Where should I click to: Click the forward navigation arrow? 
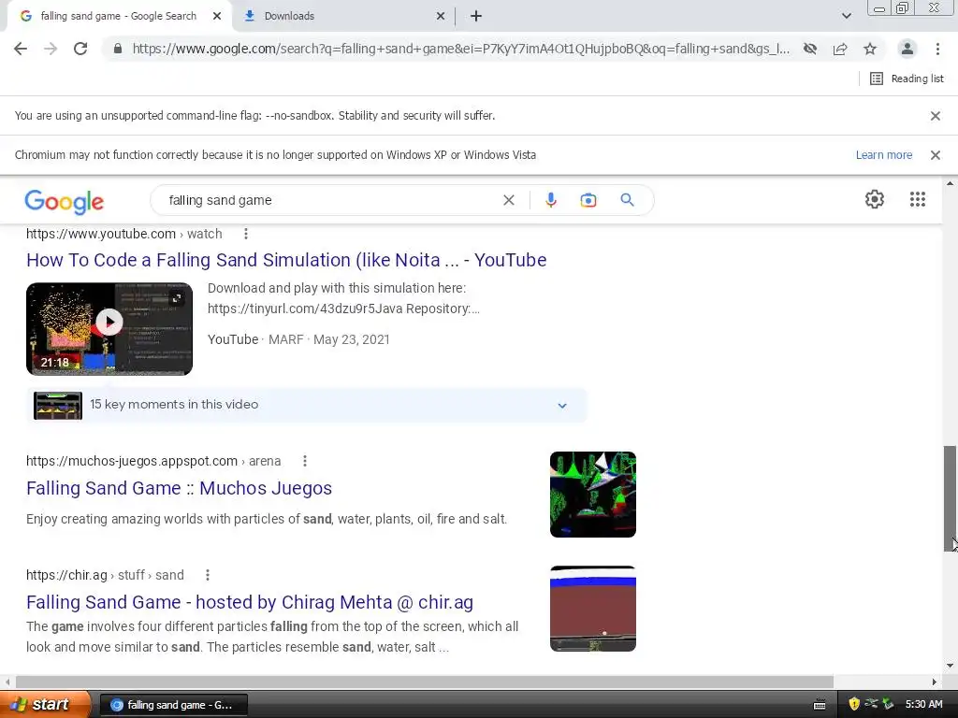coord(51,49)
